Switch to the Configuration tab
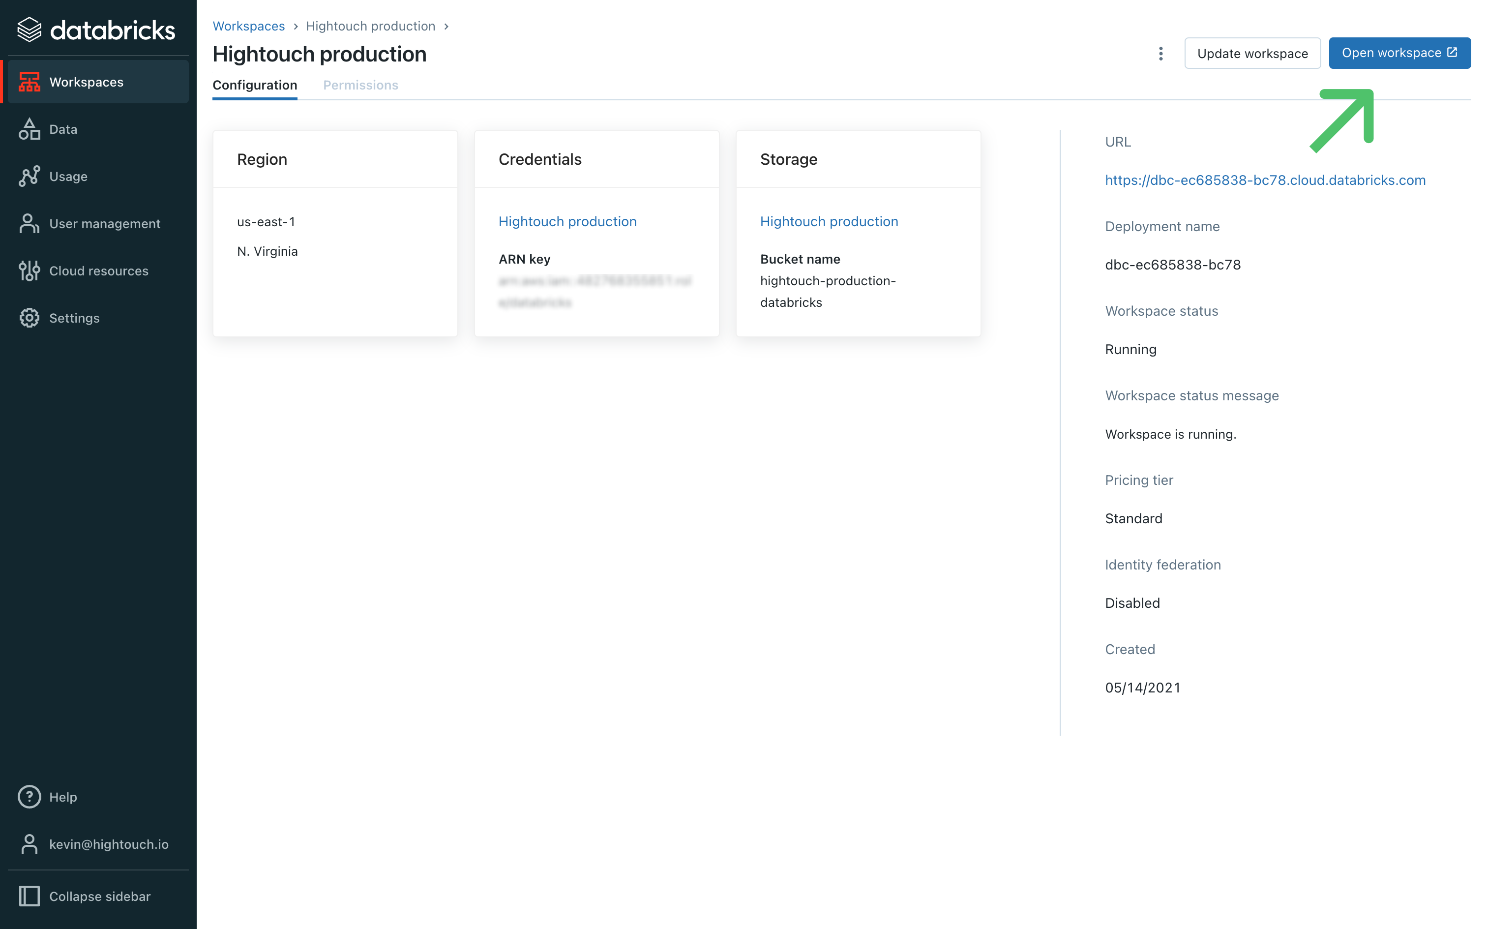The width and height of the screenshot is (1487, 929). pos(255,86)
